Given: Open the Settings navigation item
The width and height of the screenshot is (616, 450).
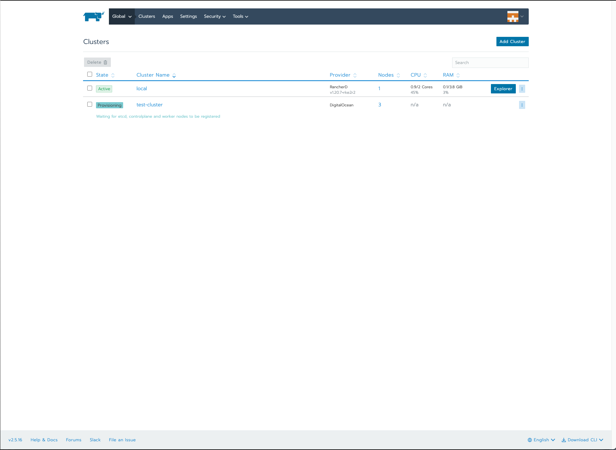Looking at the screenshot, I should pos(188,16).
